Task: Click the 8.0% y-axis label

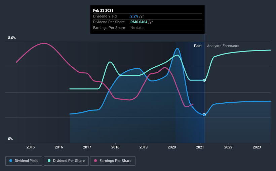Action: pyautogui.click(x=12, y=38)
